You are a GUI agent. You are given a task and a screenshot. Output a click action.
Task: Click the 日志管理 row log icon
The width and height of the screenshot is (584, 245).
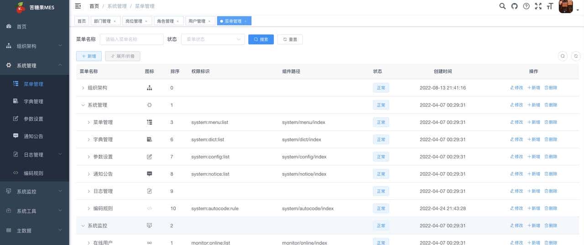[149, 191]
